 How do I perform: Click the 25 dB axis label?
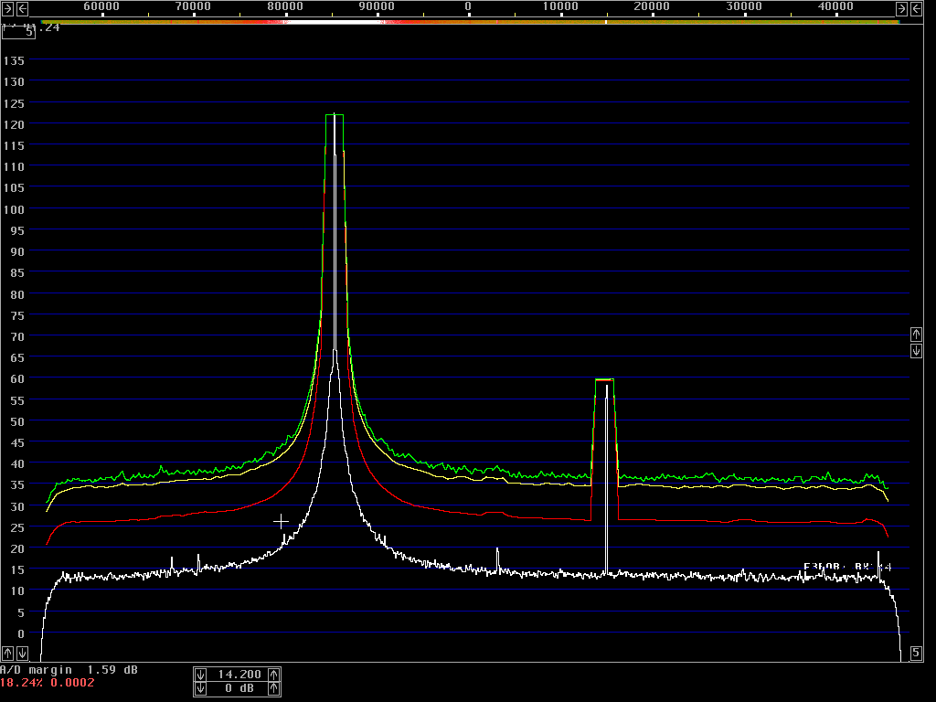click(17, 527)
